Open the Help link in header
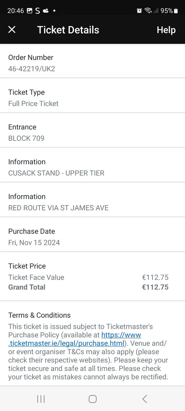 click(x=166, y=30)
